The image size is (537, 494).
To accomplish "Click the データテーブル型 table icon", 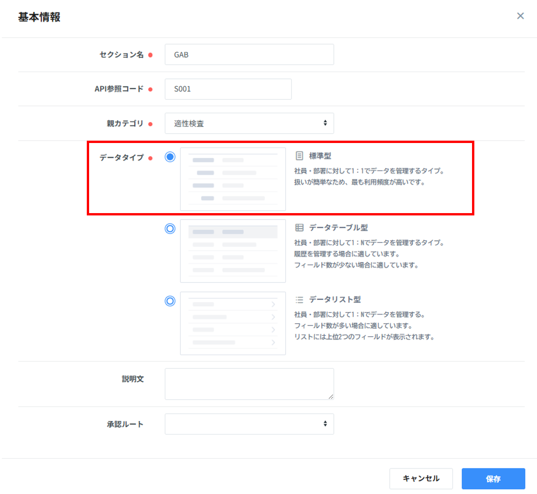I will pyautogui.click(x=299, y=227).
